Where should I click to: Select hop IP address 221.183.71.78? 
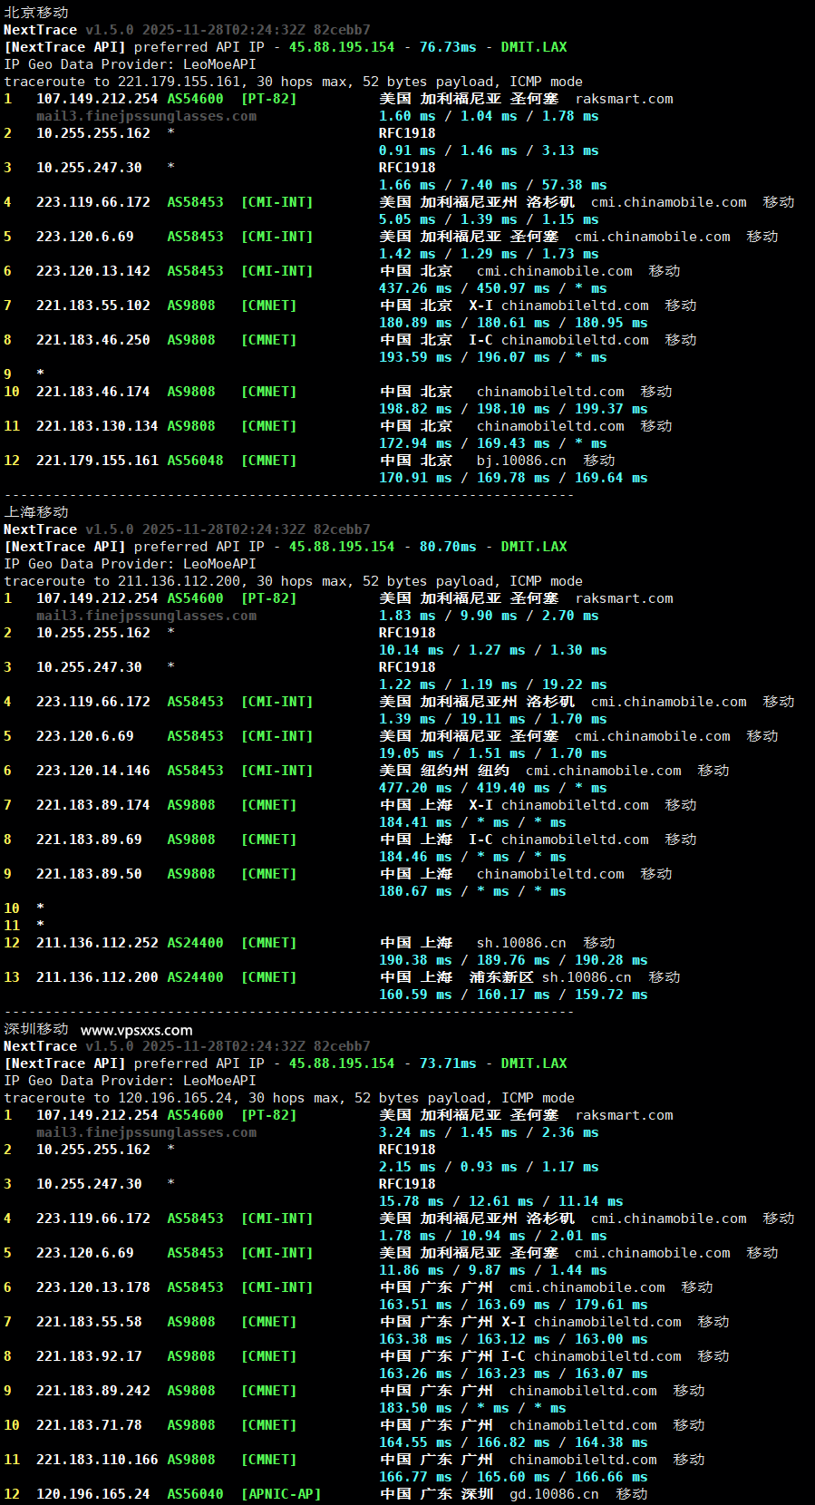(89, 1425)
